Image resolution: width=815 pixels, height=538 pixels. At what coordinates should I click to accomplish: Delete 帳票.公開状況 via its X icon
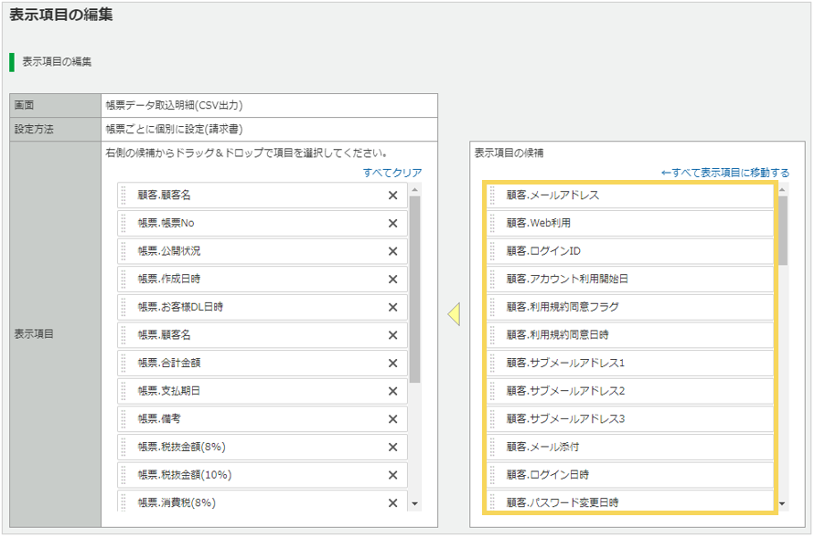point(392,251)
